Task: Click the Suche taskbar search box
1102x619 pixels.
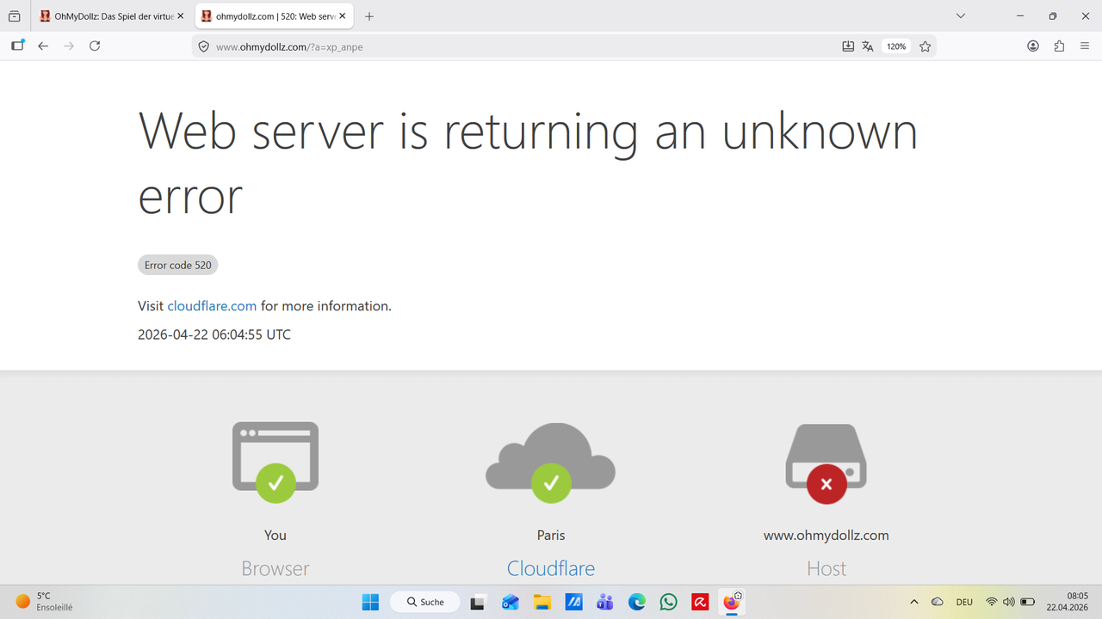Action: point(424,602)
